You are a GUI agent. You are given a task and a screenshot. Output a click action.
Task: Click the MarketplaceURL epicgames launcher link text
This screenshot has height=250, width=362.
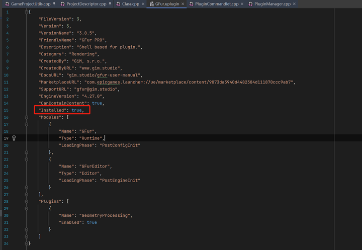190,82
